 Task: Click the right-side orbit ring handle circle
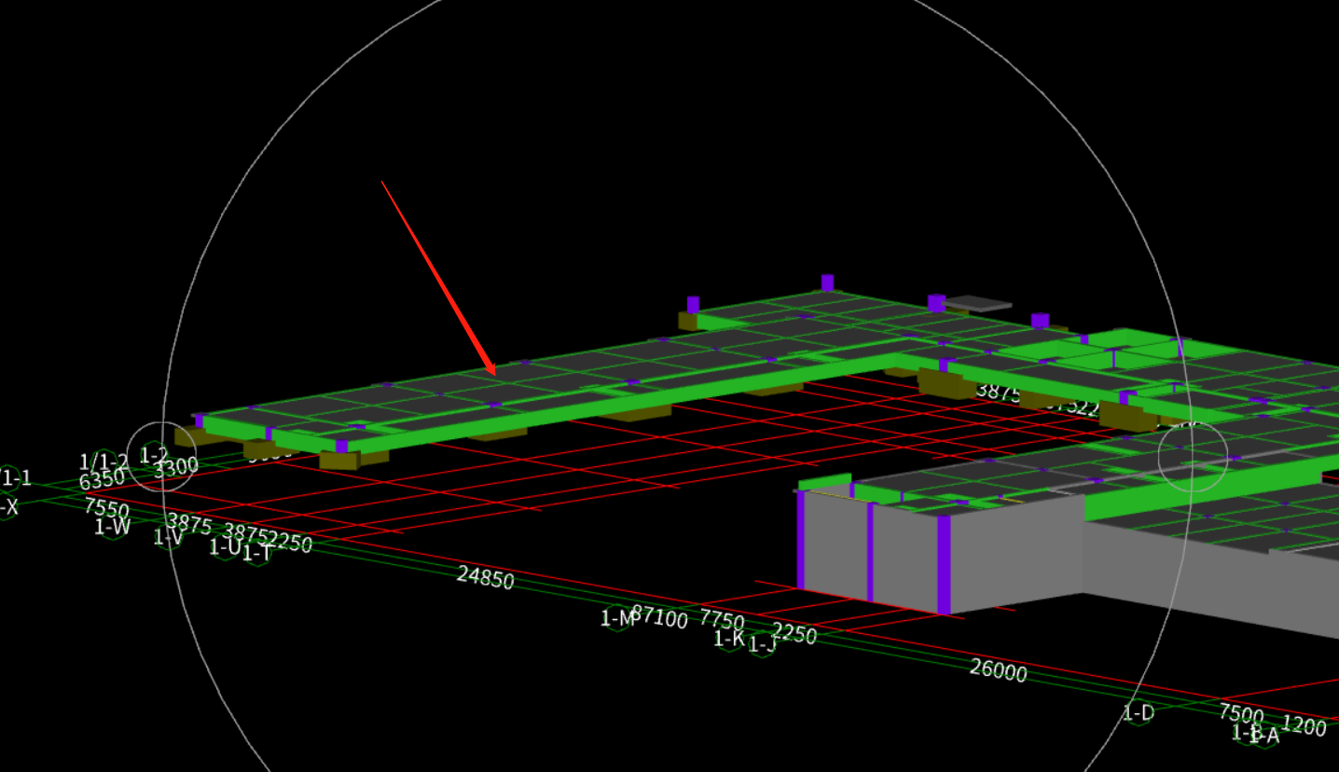coord(1194,457)
